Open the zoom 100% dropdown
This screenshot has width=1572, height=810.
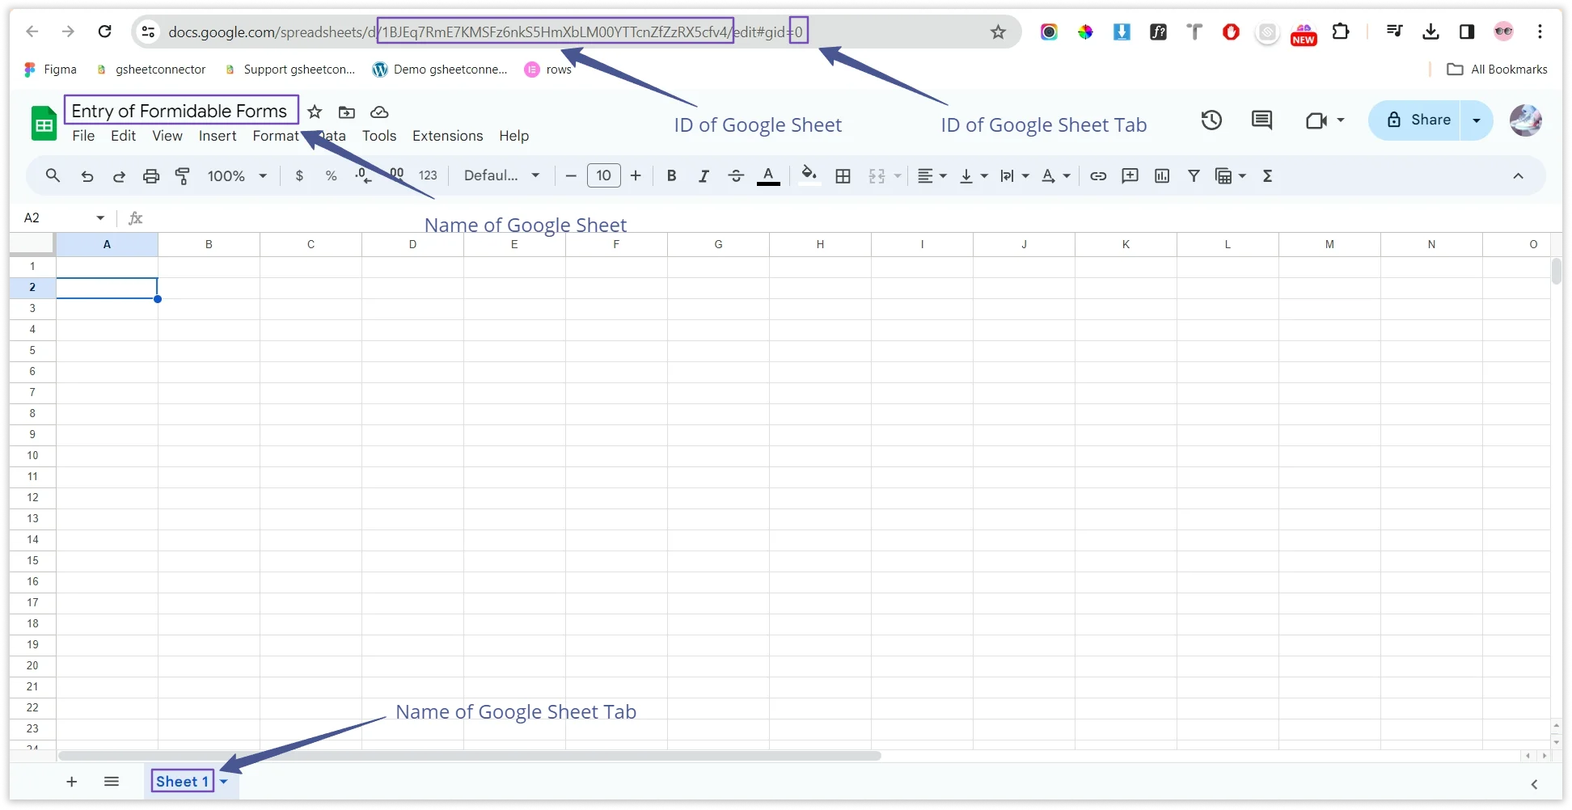click(237, 176)
